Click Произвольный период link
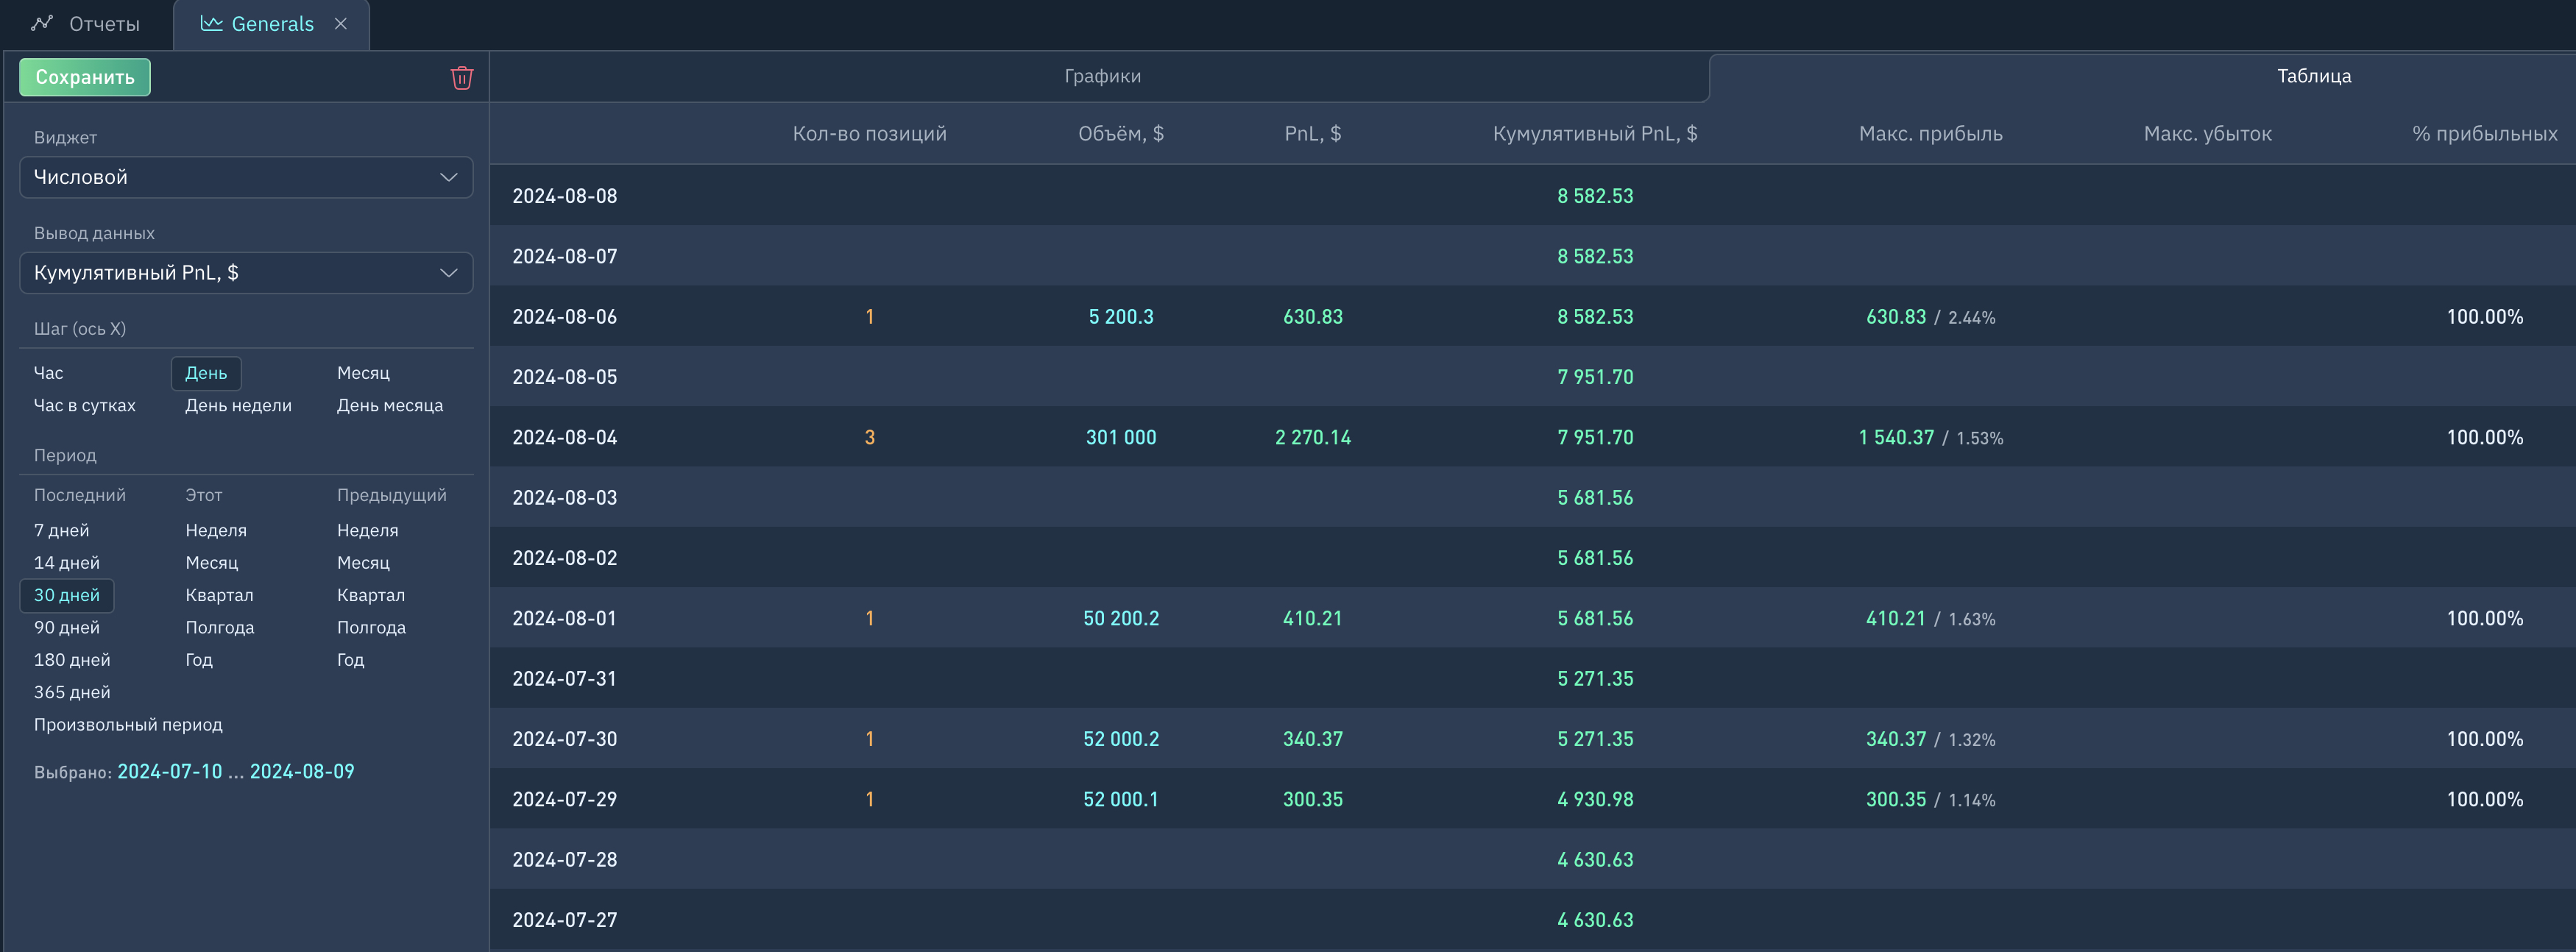The image size is (2576, 952). click(x=128, y=724)
